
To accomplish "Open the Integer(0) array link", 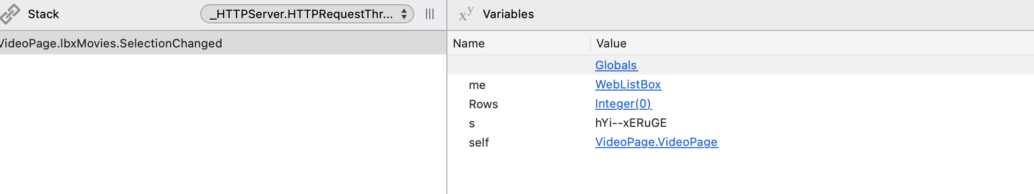I will click(624, 103).
